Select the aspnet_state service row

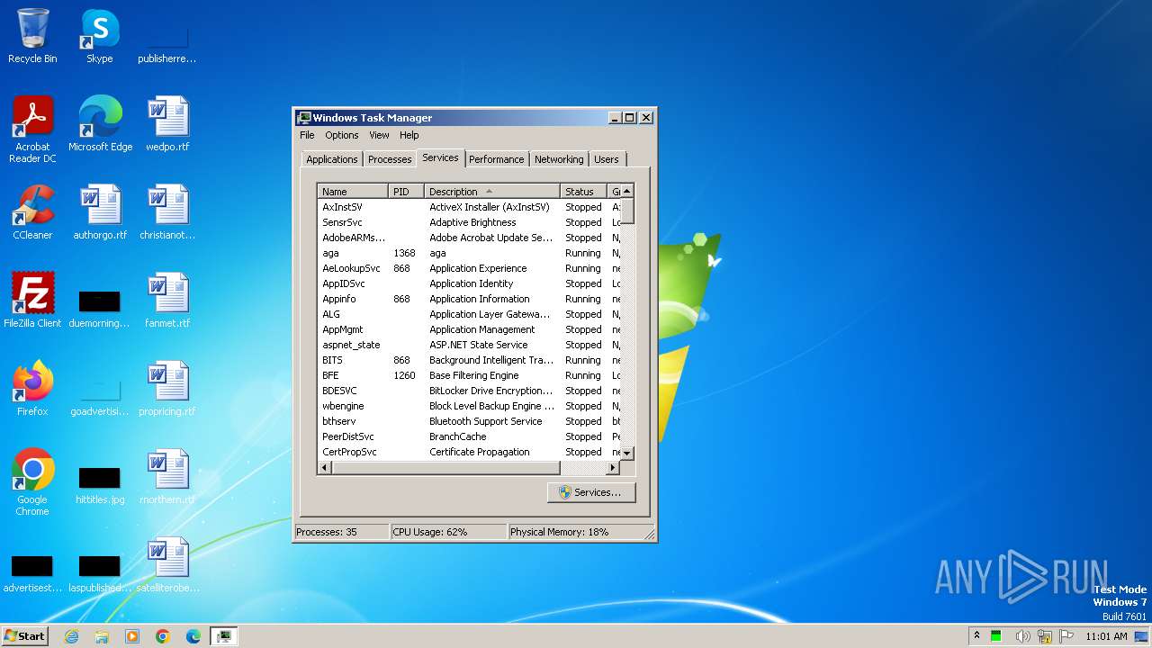[x=469, y=345]
